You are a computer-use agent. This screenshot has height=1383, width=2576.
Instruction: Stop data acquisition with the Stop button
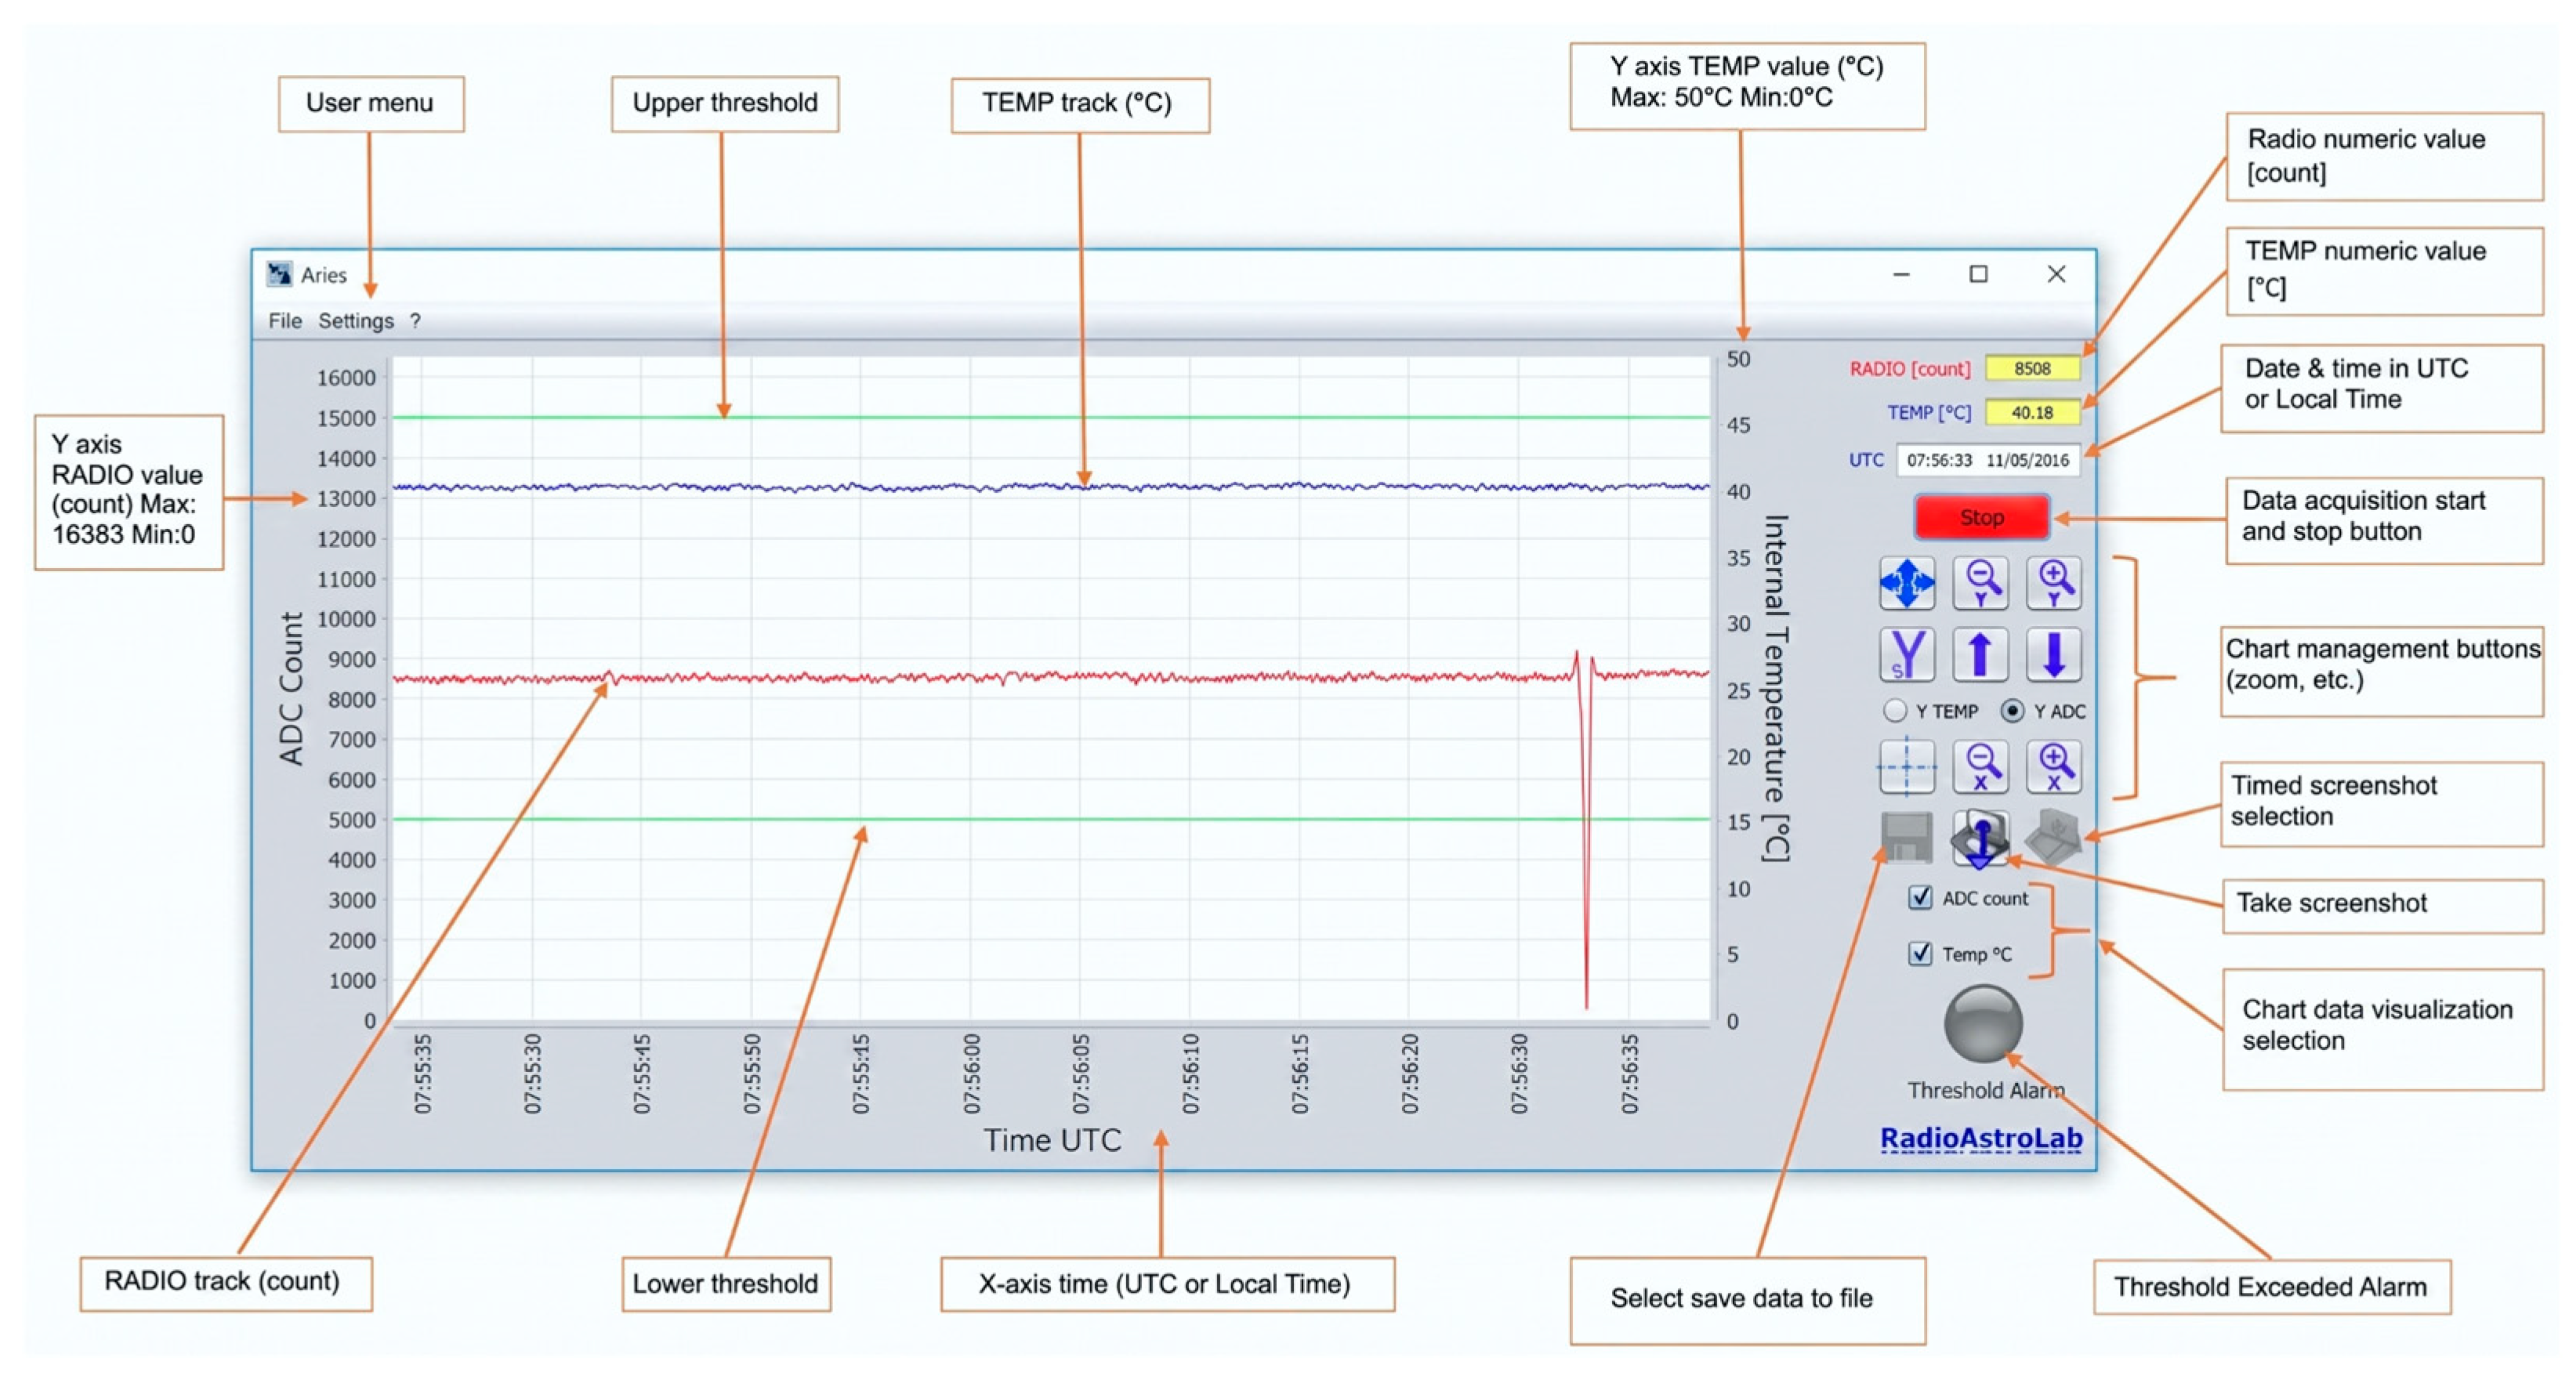pos(1981,517)
